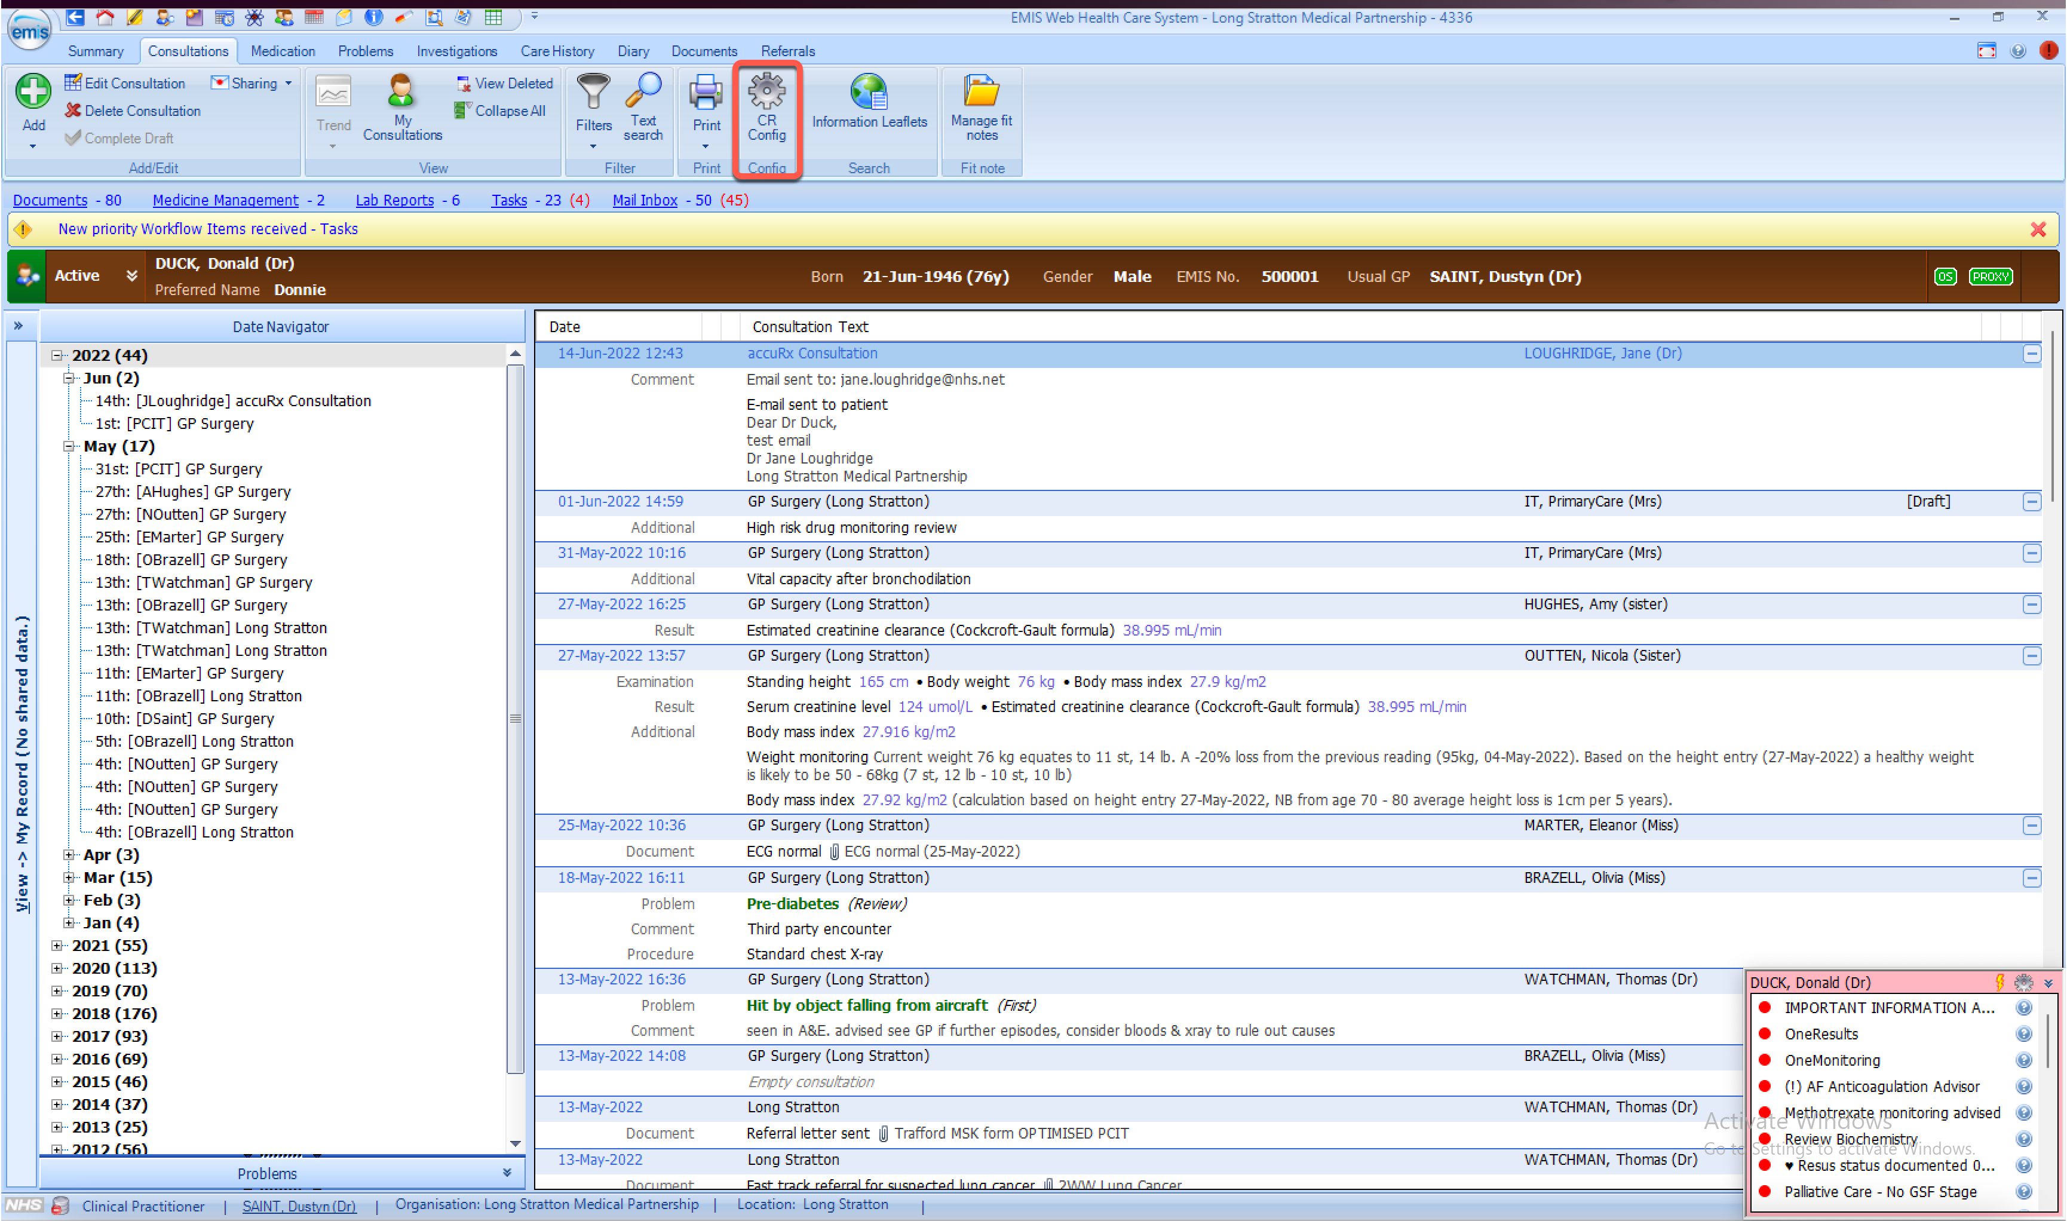Switch to the Care History tab
The width and height of the screenshot is (2067, 1221).
pyautogui.click(x=557, y=51)
